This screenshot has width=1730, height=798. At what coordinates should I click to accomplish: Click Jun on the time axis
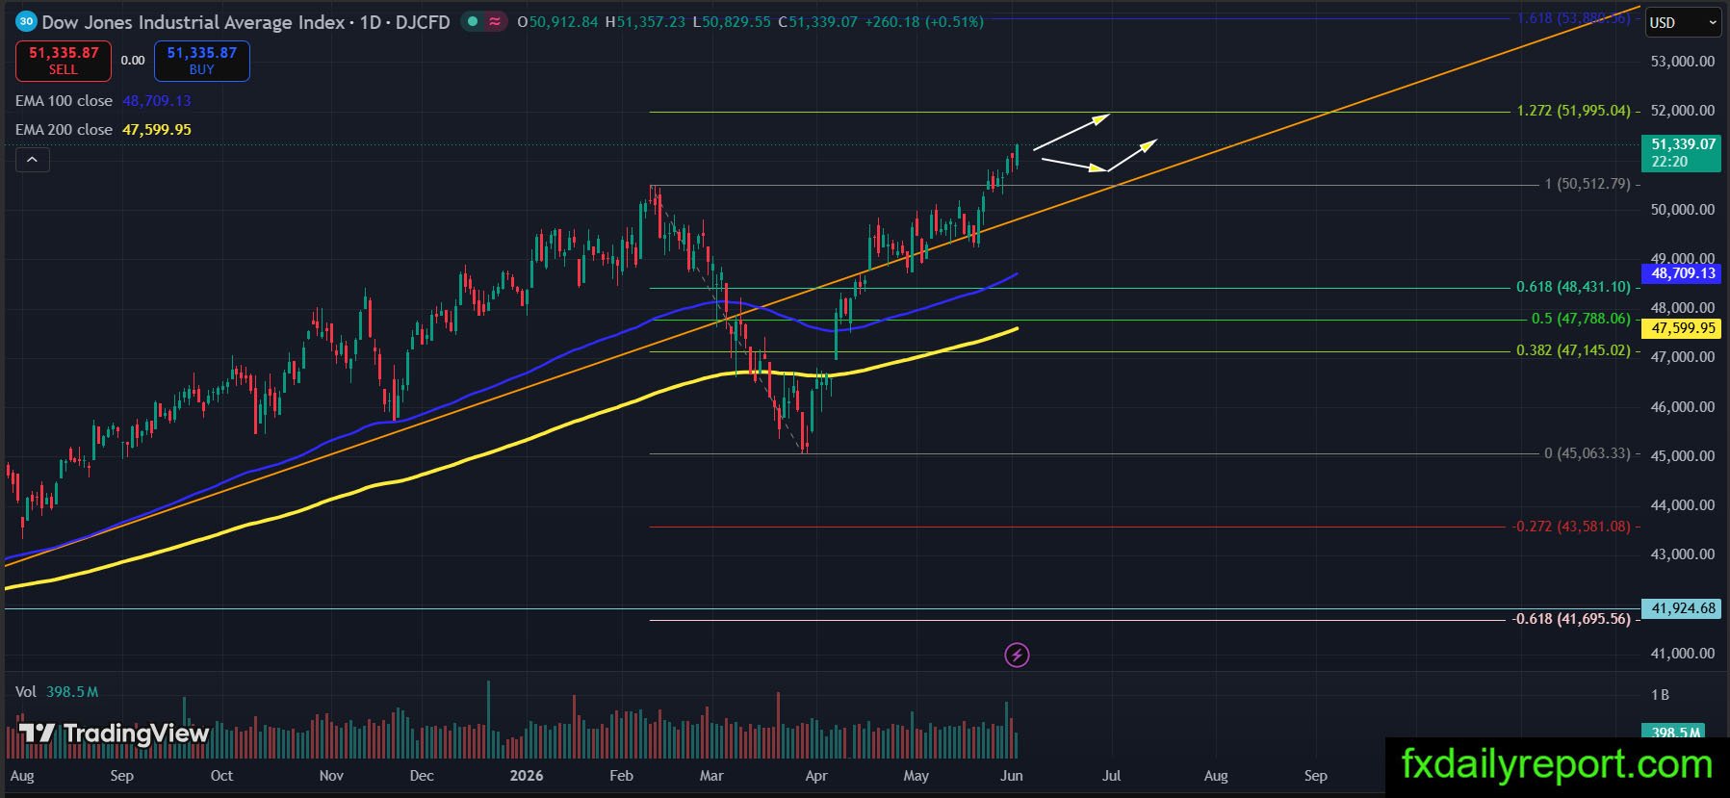(x=1012, y=776)
